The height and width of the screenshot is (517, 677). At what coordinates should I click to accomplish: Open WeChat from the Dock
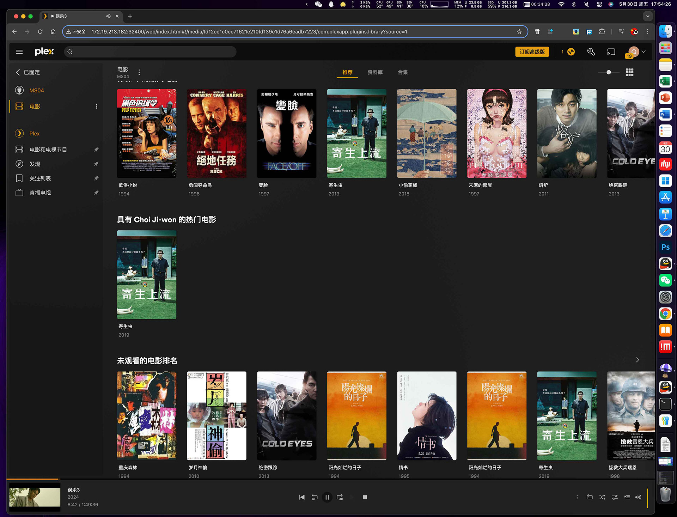click(665, 280)
